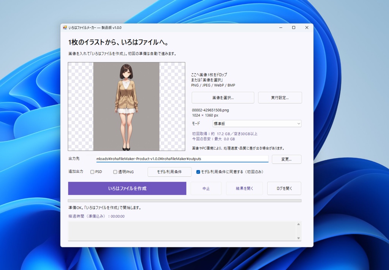Screen dimensions: 389x270
Task: Enable the PSD additional output checkbox
Action: (x=92, y=172)
